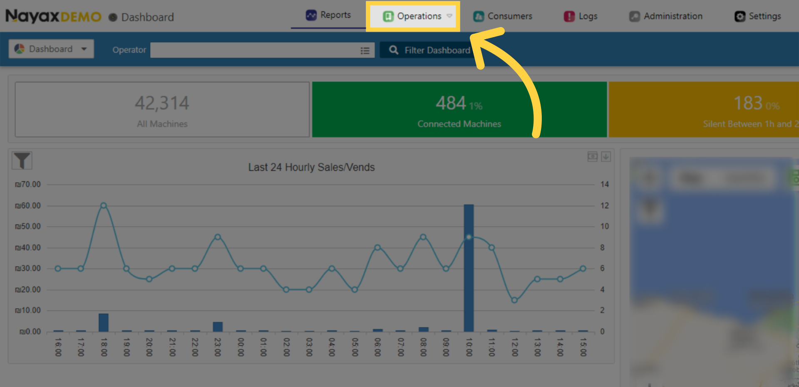Click the 12:00 lowest line point
Image resolution: width=799 pixels, height=387 pixels.
click(514, 300)
